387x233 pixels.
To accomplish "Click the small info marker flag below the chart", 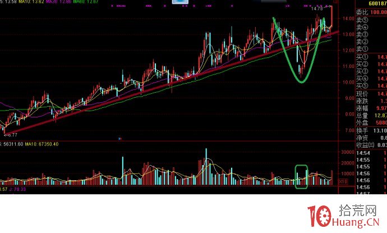I will coord(120,139).
